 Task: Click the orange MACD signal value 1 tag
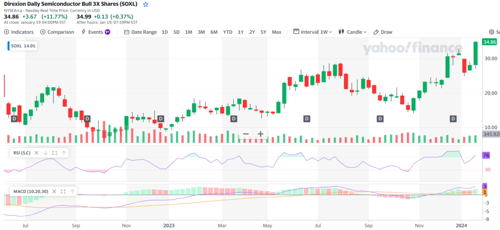pyautogui.click(x=485, y=193)
